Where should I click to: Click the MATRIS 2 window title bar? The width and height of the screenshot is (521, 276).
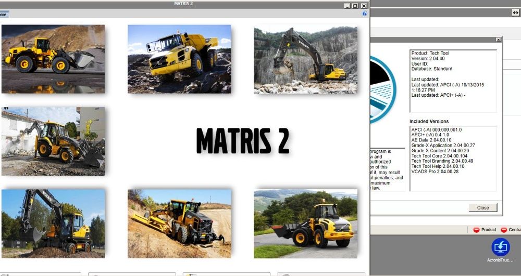183,4
